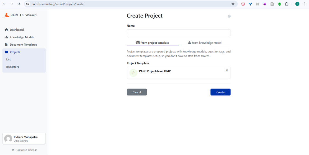Focus the project Name input field
The image size is (309, 155).
[x=179, y=33]
